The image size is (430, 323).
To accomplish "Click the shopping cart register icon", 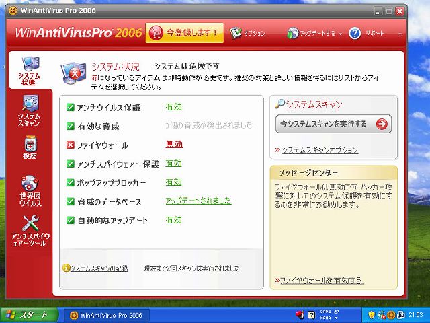I will pyautogui.click(x=156, y=33).
